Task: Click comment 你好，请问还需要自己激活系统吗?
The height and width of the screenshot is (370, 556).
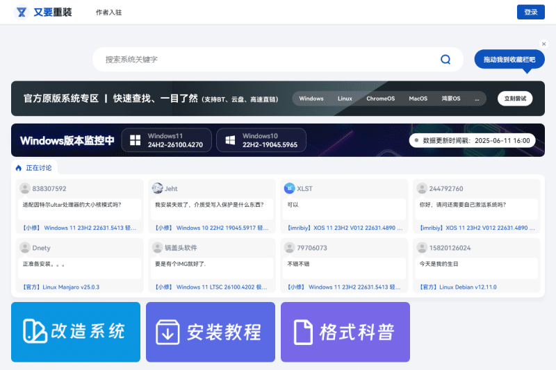Action: pyautogui.click(x=463, y=205)
